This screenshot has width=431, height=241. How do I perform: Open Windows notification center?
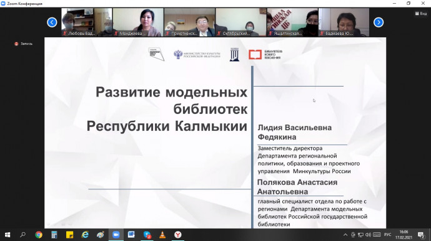421,235
